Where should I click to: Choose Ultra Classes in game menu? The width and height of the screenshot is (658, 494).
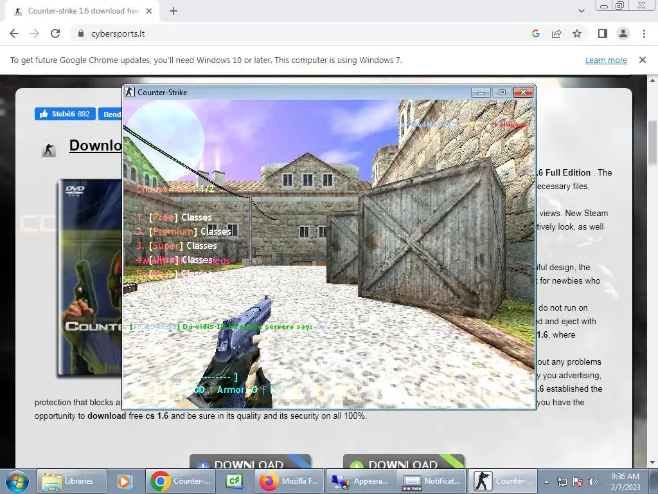click(174, 260)
